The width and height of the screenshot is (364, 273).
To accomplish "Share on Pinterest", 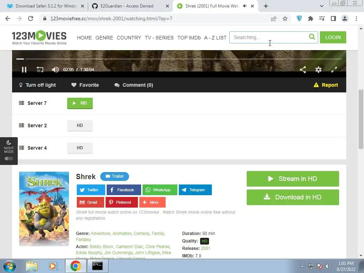I will [x=122, y=202].
